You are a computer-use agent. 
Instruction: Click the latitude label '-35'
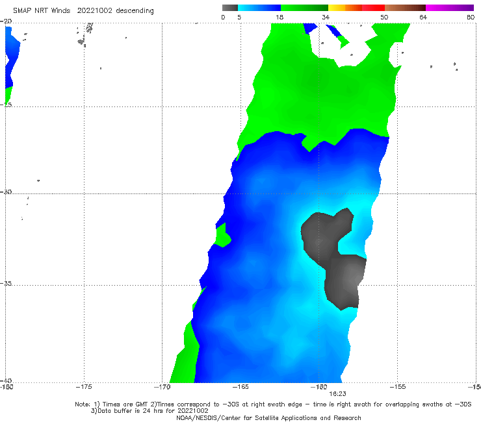(6, 283)
